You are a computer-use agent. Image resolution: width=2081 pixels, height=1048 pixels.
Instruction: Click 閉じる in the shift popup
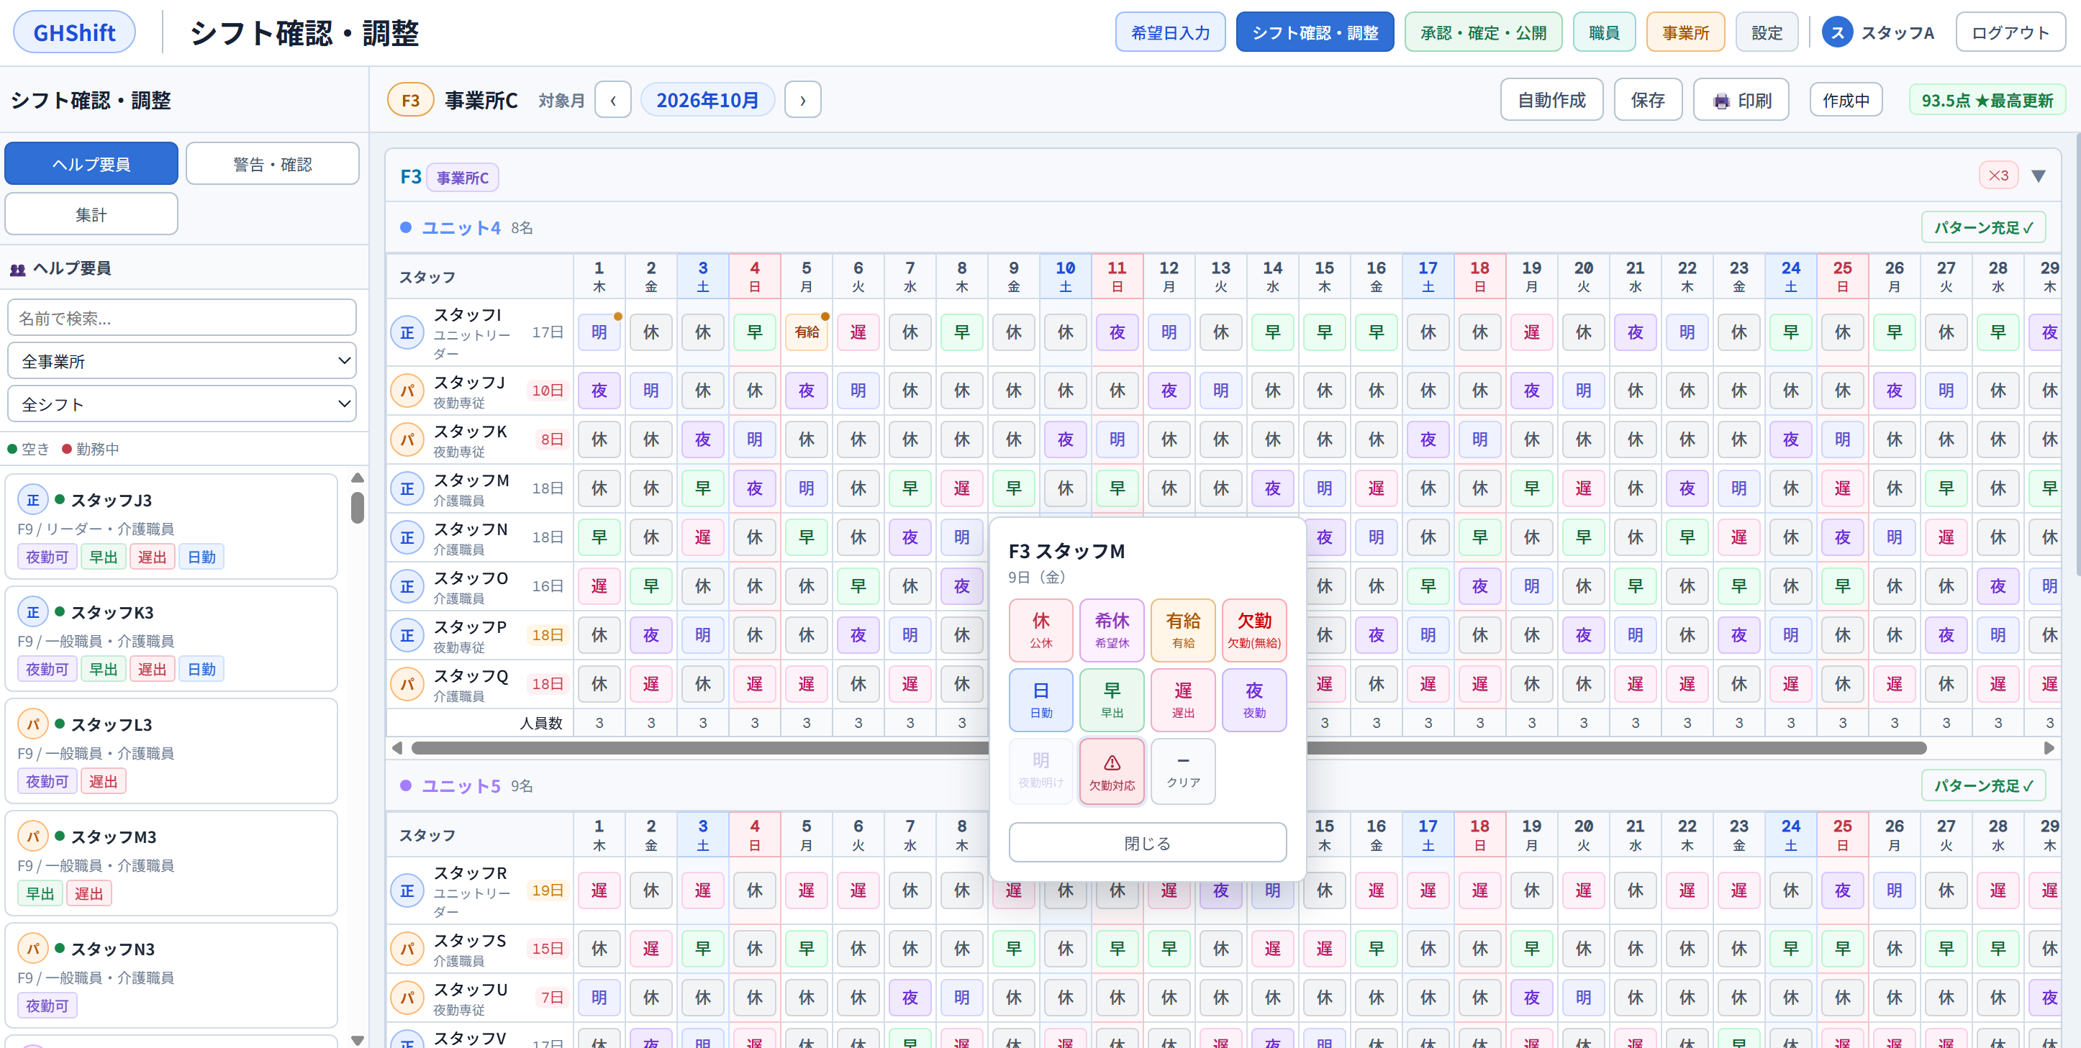(x=1147, y=843)
